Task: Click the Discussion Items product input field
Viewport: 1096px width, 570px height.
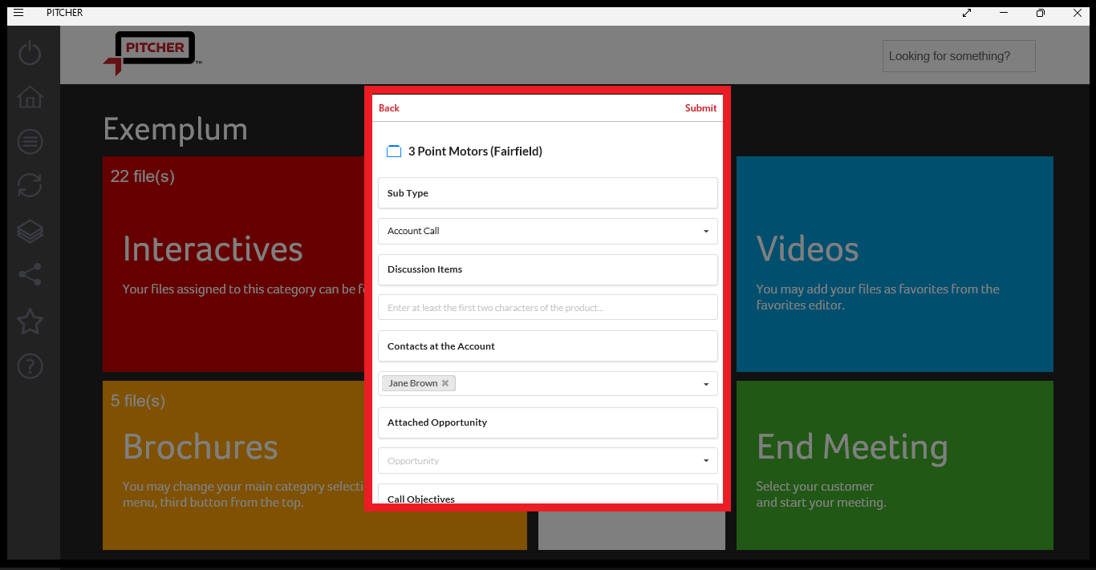Action: [547, 307]
